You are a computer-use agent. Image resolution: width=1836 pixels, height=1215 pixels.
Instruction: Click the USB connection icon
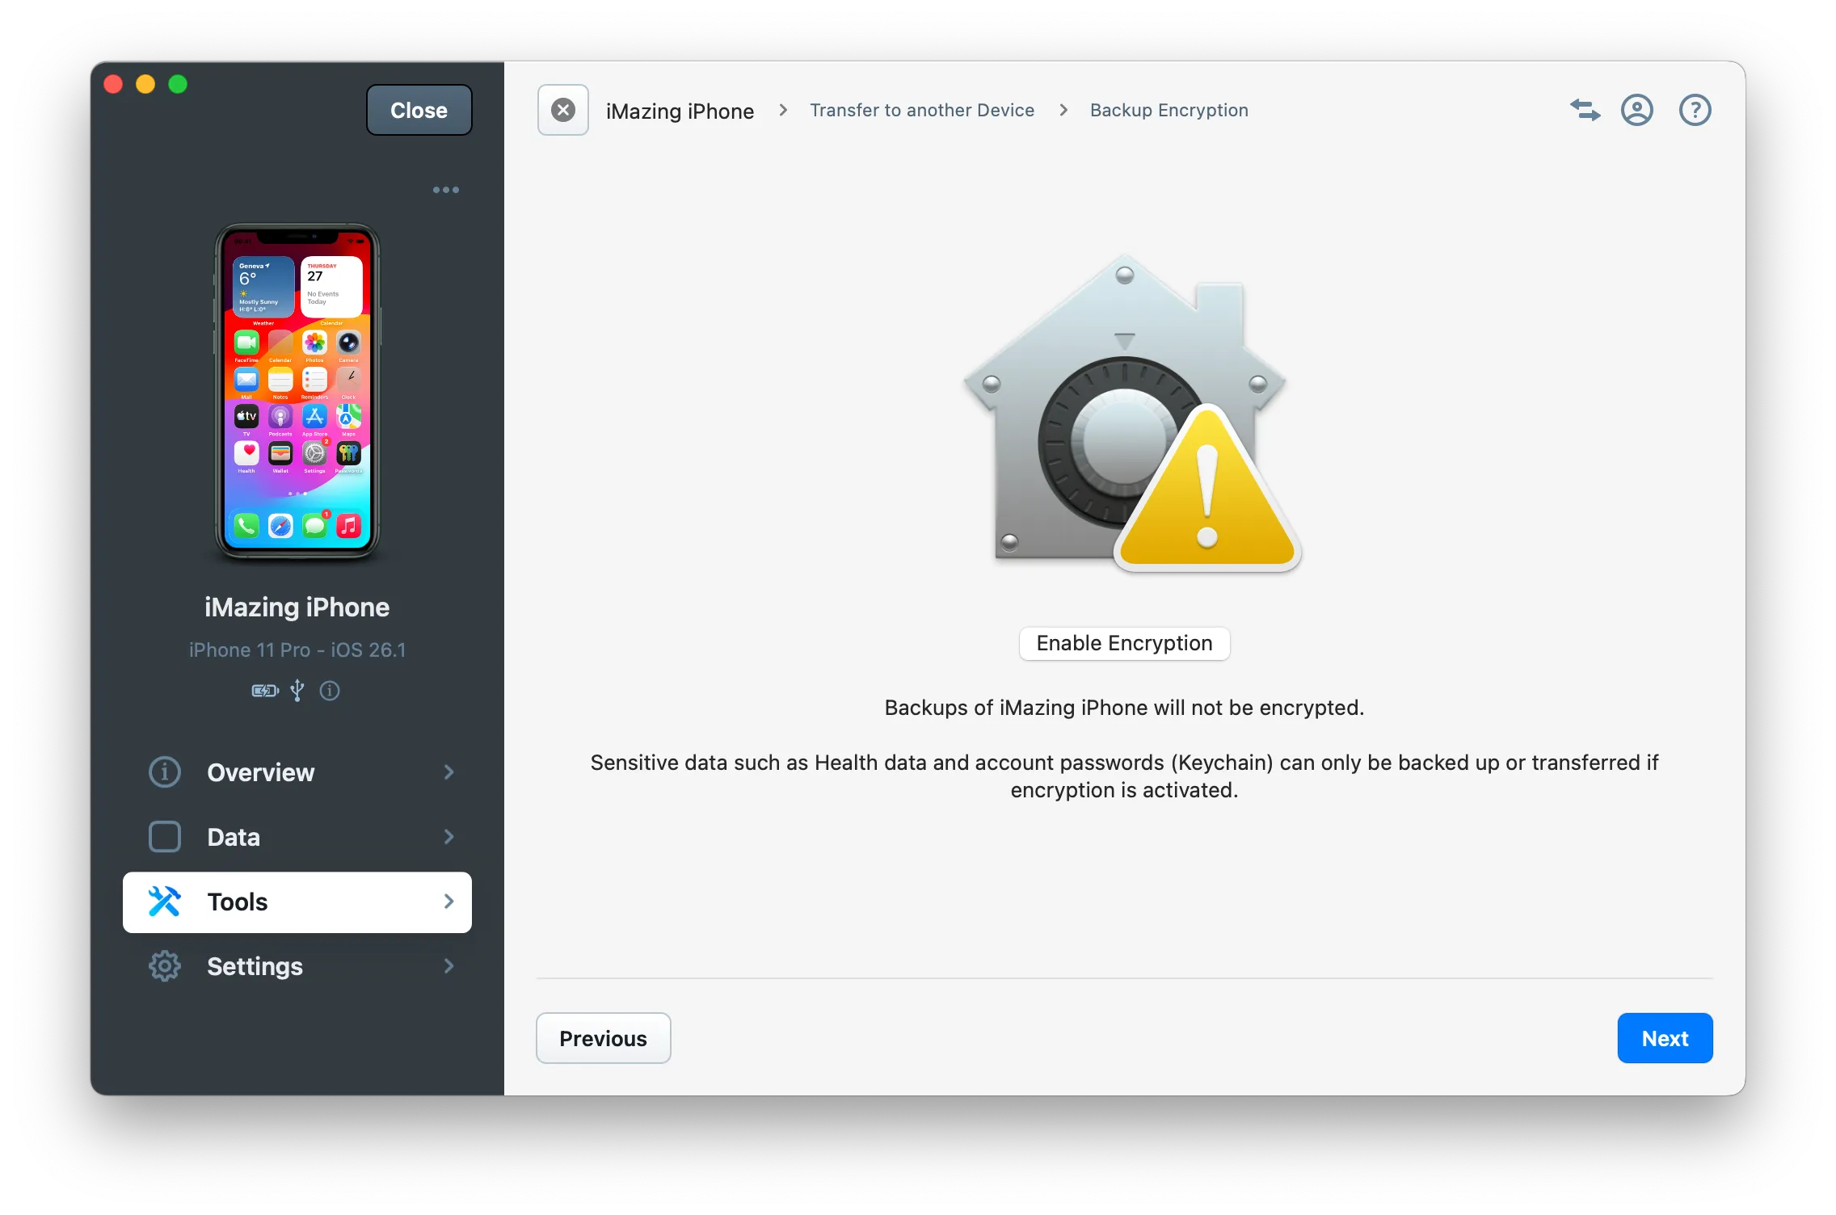[x=297, y=691]
